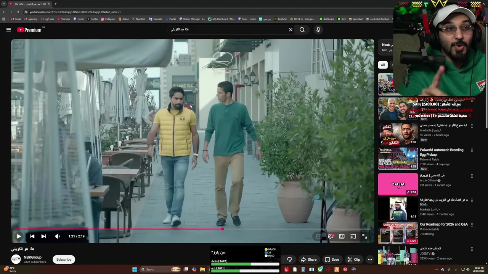Open card clash football bookmark
Viewport: 488px width, 274px height.
(377, 19)
